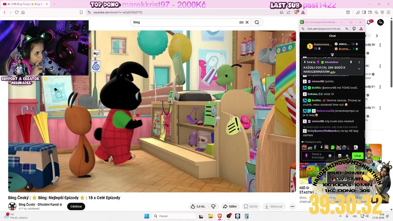Open the Brave playlist music icon
393x221 pixels.
coord(358,12)
